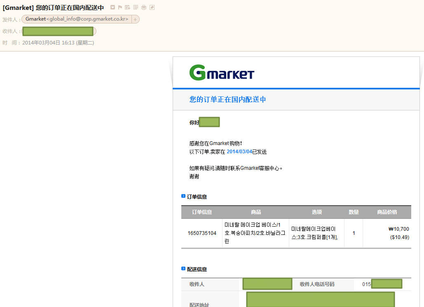Image resolution: width=424 pixels, height=307 pixels.
Task: Click the 数量 column header
Action: [x=354, y=212]
